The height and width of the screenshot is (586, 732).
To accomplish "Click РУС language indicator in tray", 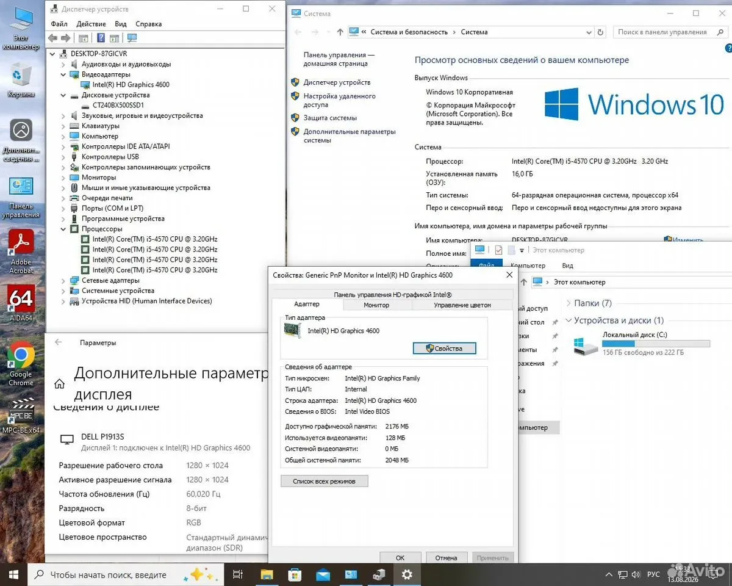I will pos(653,574).
